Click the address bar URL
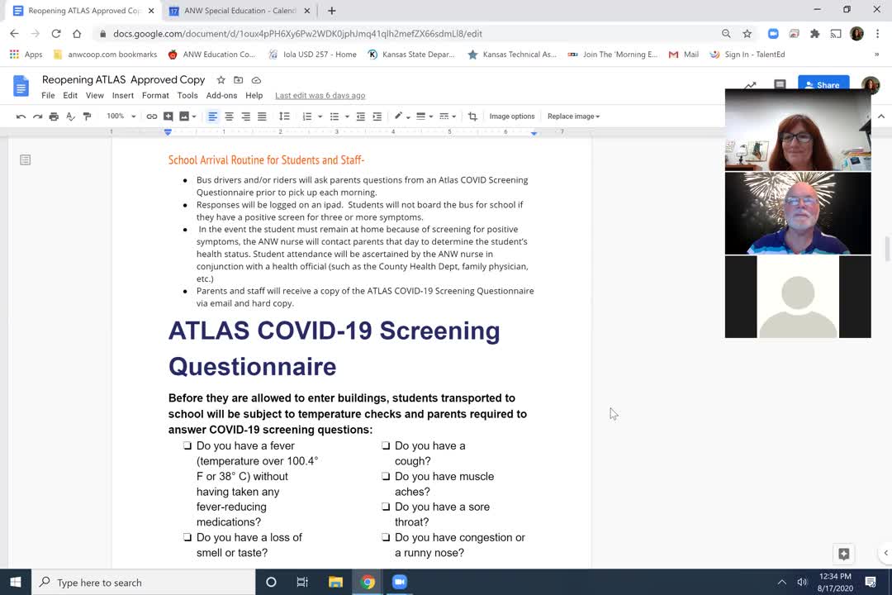 297,34
